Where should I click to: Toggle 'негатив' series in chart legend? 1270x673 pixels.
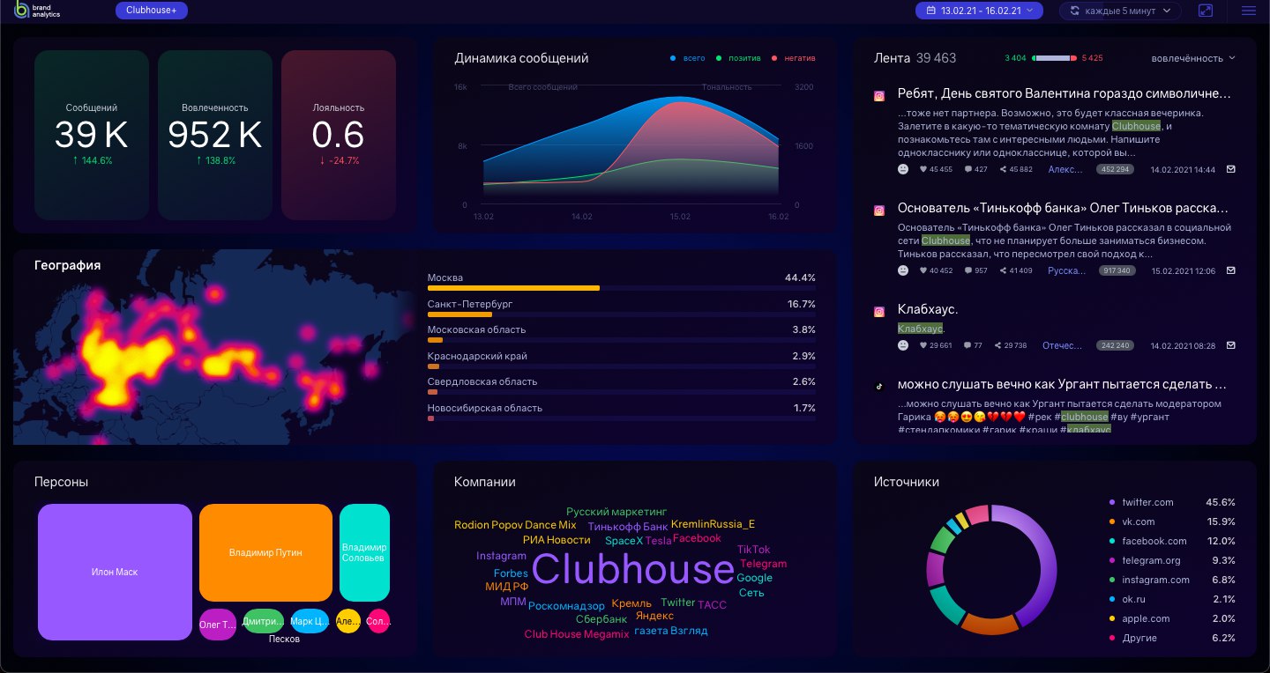tap(793, 58)
